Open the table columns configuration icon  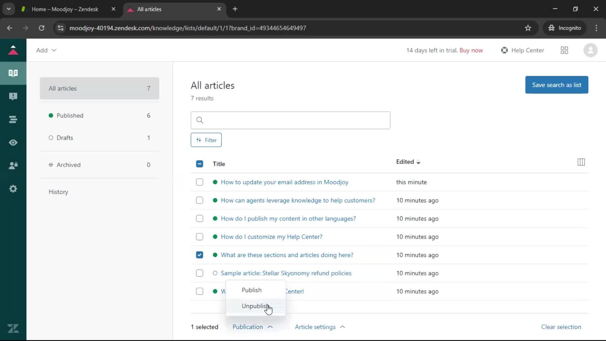click(x=581, y=162)
